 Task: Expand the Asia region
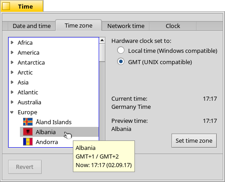[12, 82]
